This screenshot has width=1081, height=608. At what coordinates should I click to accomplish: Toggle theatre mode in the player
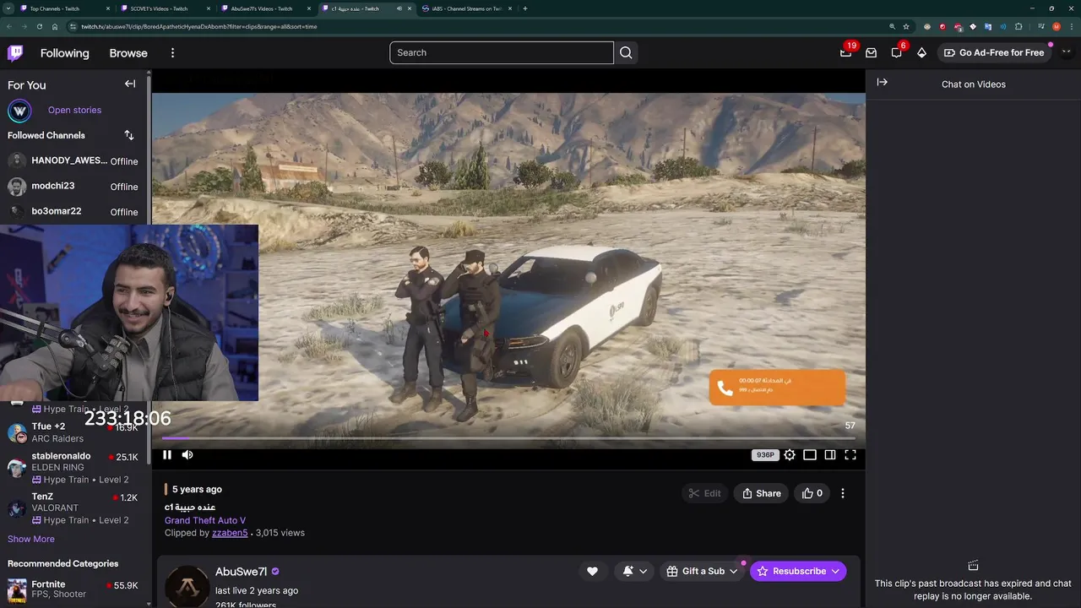tap(810, 455)
